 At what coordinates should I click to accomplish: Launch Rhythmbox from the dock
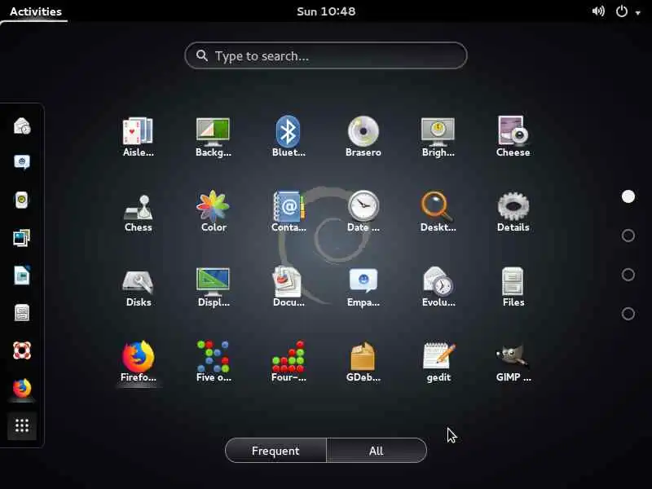click(x=22, y=200)
